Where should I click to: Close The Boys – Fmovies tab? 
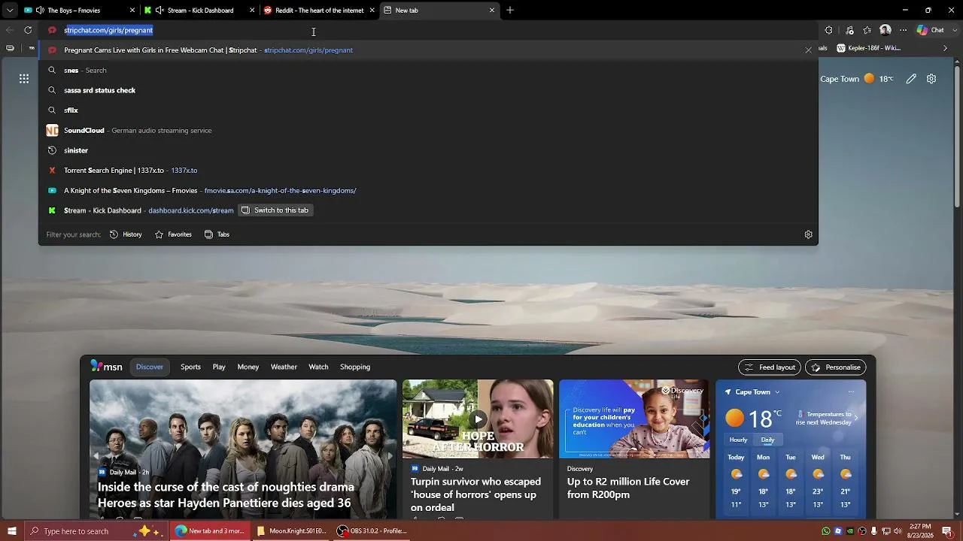[x=132, y=11]
